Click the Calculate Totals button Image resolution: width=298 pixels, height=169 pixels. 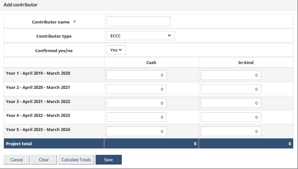[76, 160]
